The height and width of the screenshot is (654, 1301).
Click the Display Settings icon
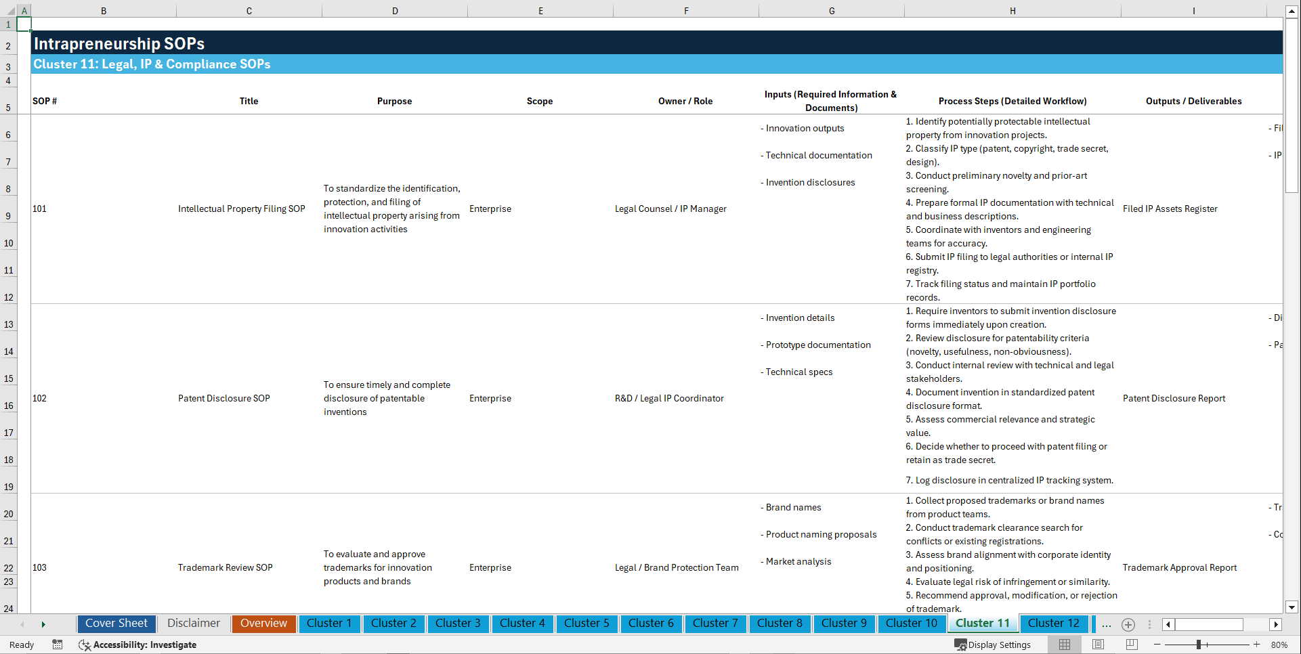click(x=960, y=645)
